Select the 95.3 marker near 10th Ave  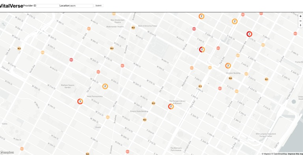point(19,48)
